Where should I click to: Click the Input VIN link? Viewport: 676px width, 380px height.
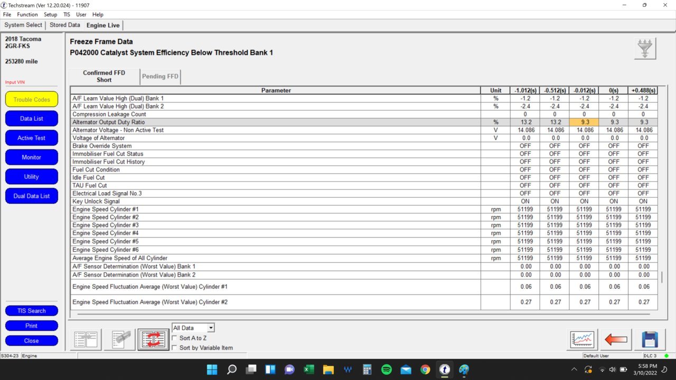tap(15, 82)
